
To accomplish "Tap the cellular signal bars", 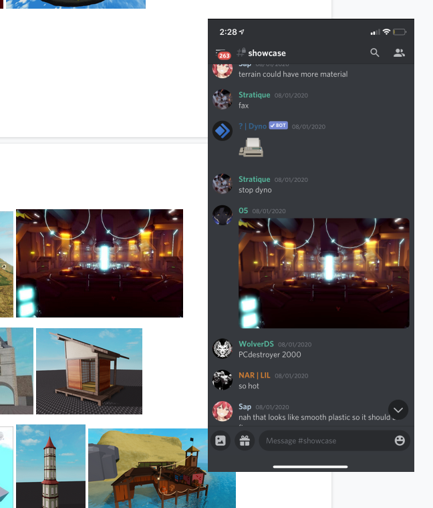I will coord(376,32).
